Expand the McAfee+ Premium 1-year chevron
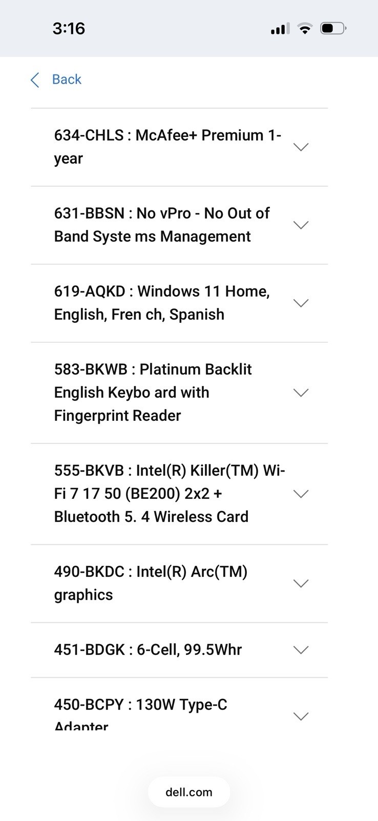Screen dimensions: 378x821 (x=301, y=147)
